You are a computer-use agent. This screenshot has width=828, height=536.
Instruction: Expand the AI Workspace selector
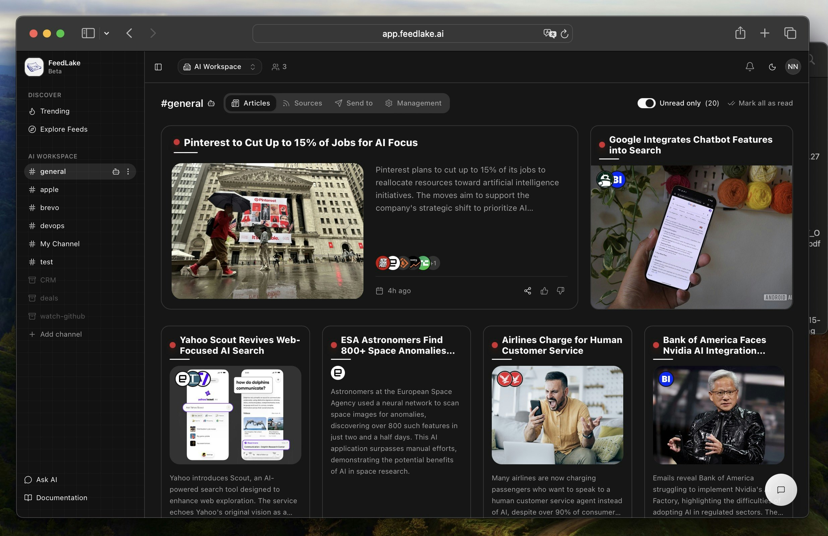(x=220, y=67)
